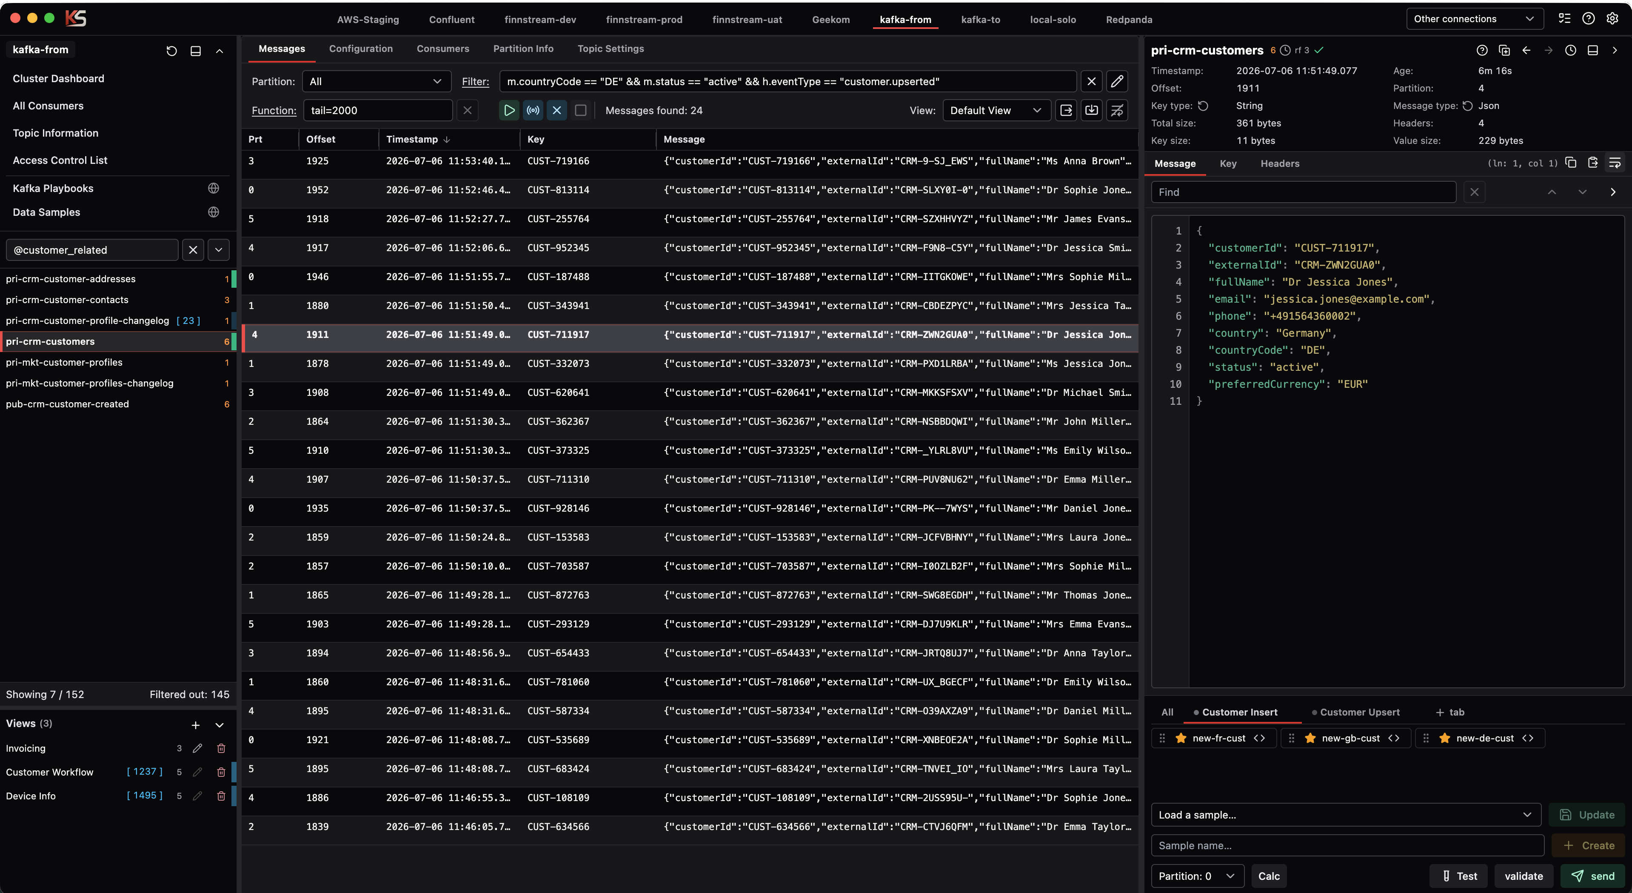Toggle the detail panel layout icon
Screen dimensions: 1632x893
(x=1593, y=50)
